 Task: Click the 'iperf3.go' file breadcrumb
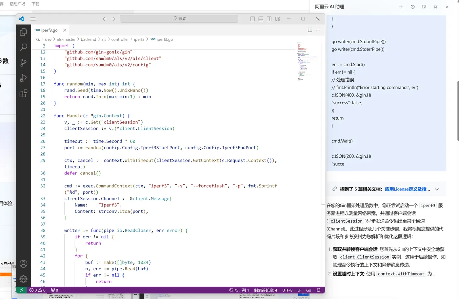(x=162, y=39)
